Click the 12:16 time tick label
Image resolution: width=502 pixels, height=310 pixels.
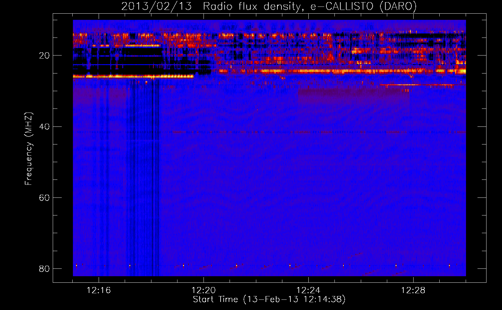tap(99, 290)
